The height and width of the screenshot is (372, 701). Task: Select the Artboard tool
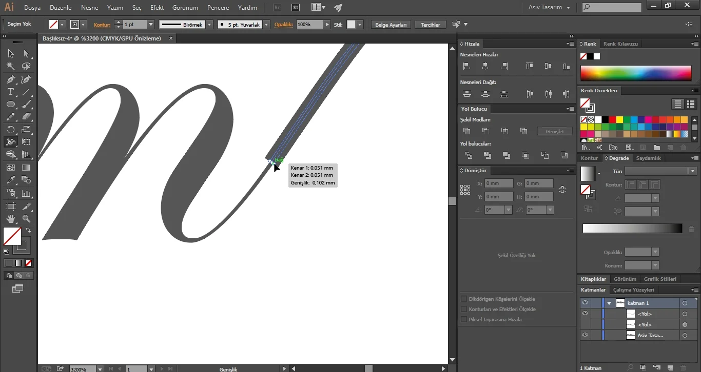tap(11, 206)
